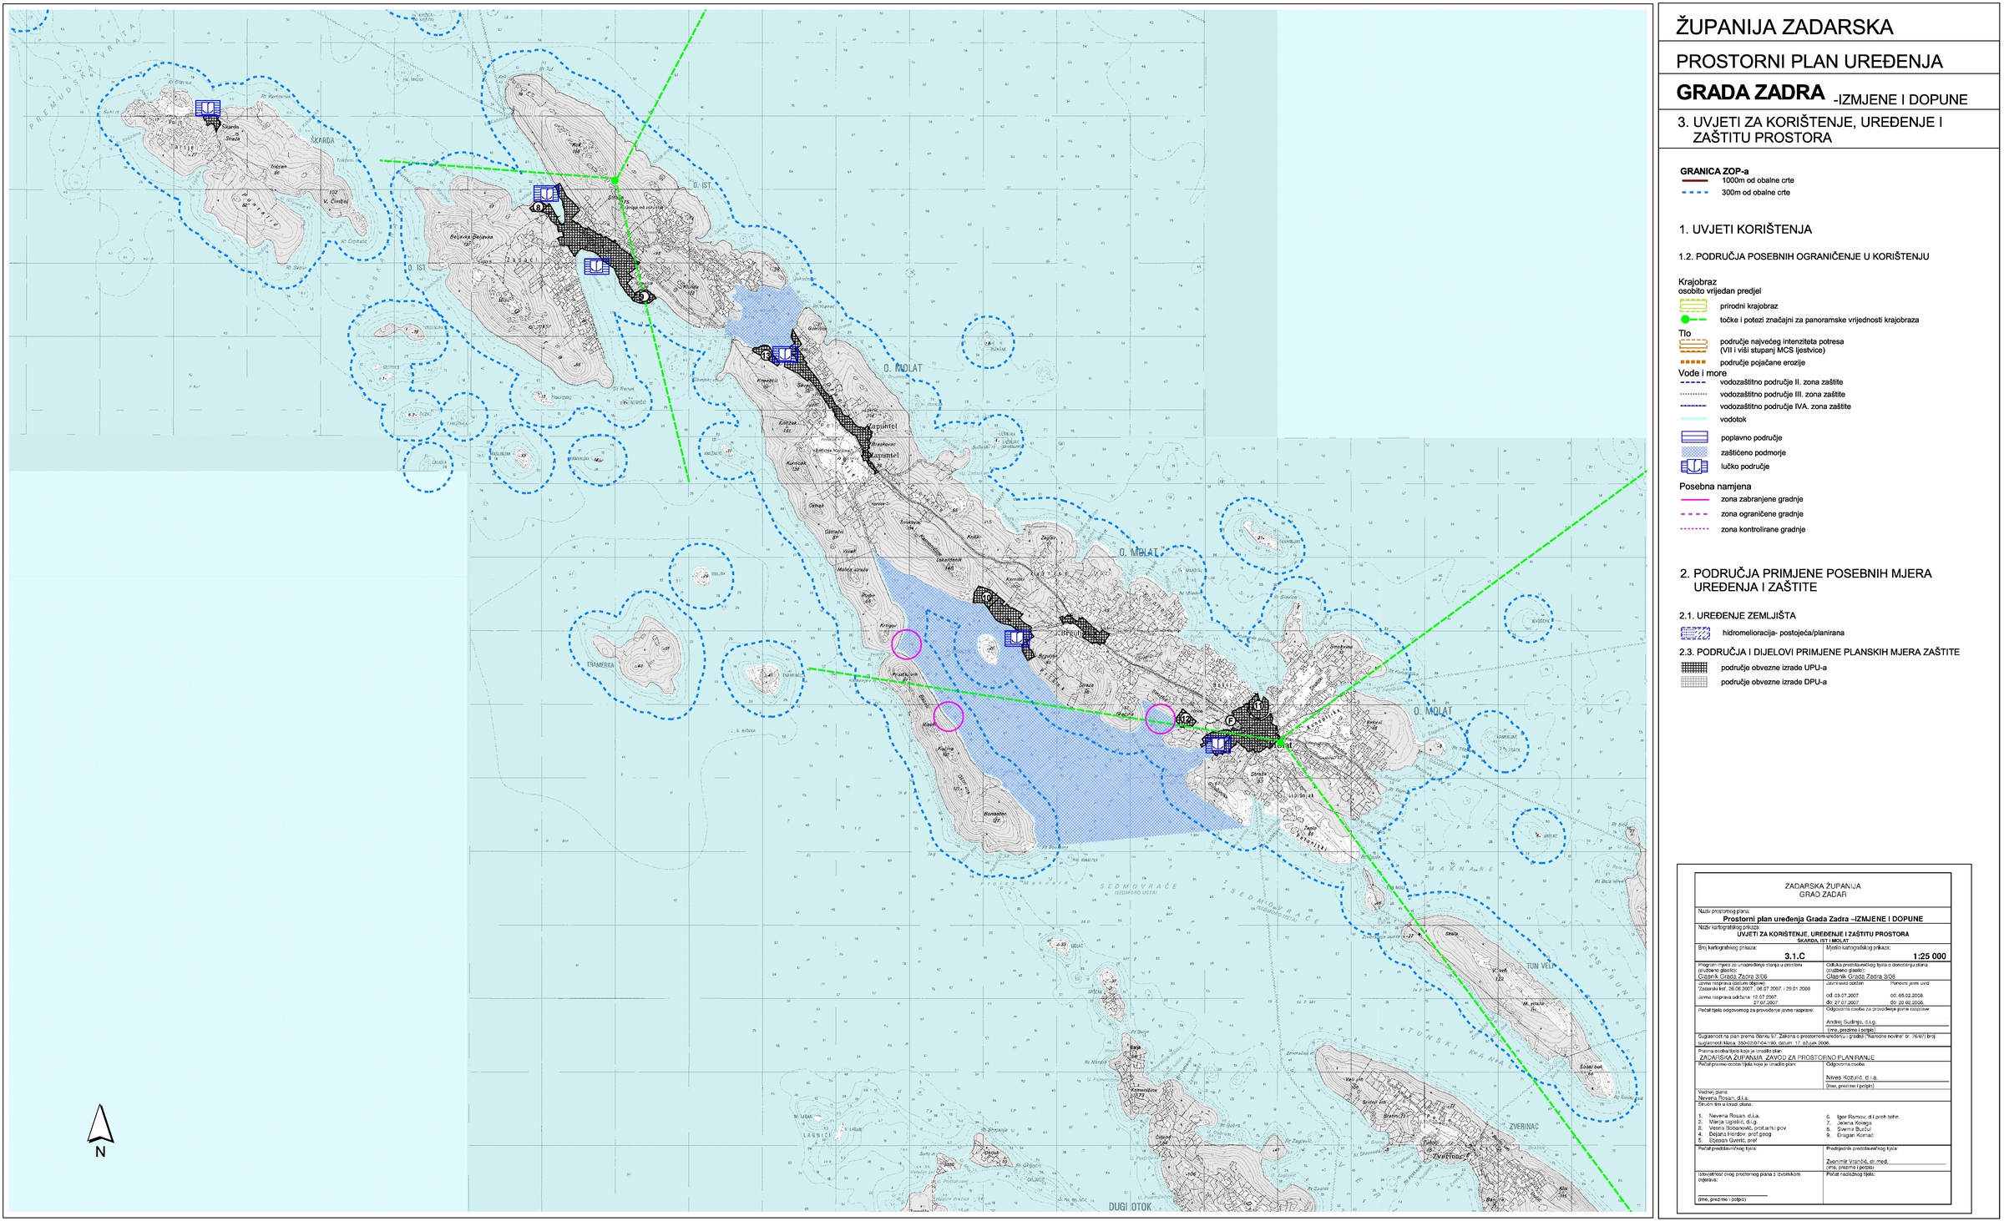Viewport: 2004px width, 1221px height.
Task: Click the 'poplavno područje' legend symbol
Action: pyautogui.click(x=1694, y=436)
